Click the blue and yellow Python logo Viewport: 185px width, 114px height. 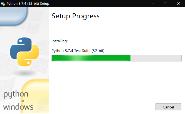24,52
